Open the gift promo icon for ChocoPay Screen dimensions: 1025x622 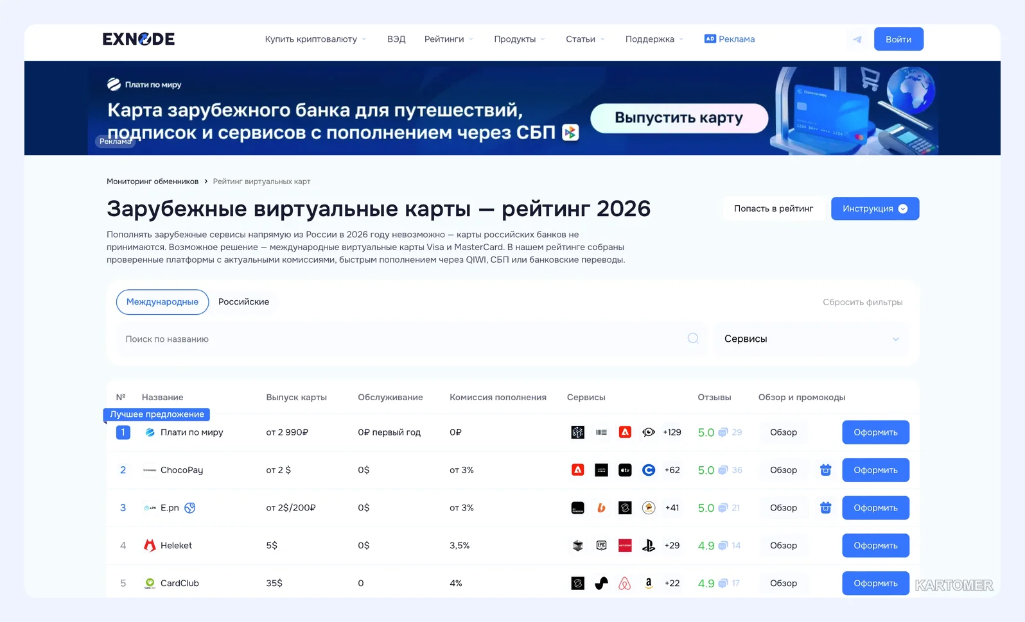826,470
